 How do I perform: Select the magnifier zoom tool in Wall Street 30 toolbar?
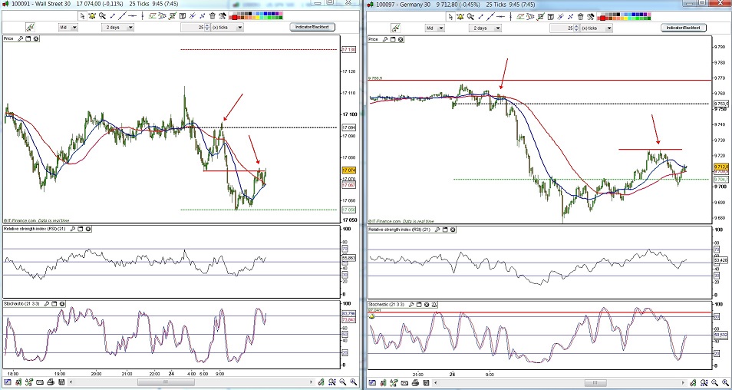[x=102, y=16]
